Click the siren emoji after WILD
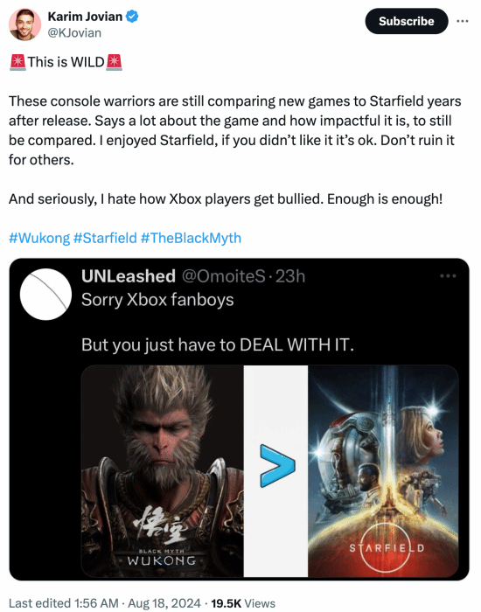481x612 pixels. pyautogui.click(x=114, y=62)
